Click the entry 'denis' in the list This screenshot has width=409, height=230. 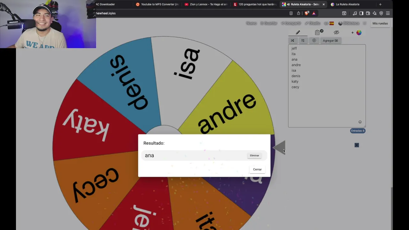[296, 76]
